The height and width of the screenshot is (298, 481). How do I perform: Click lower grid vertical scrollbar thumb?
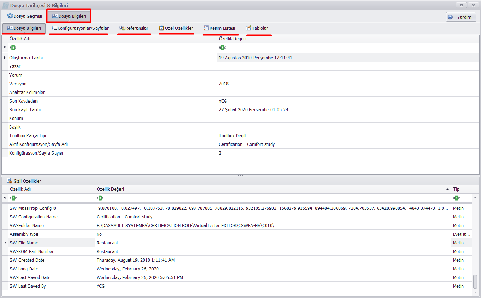coord(475,281)
